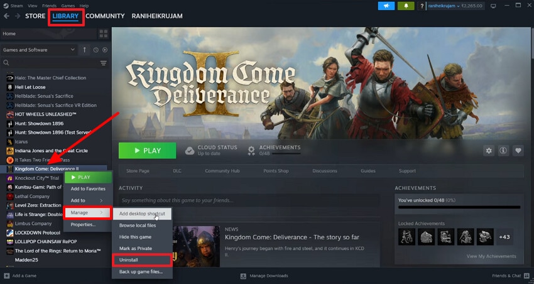This screenshot has width=534, height=284.
Task: Open the Discussions link
Action: [x=325, y=171]
